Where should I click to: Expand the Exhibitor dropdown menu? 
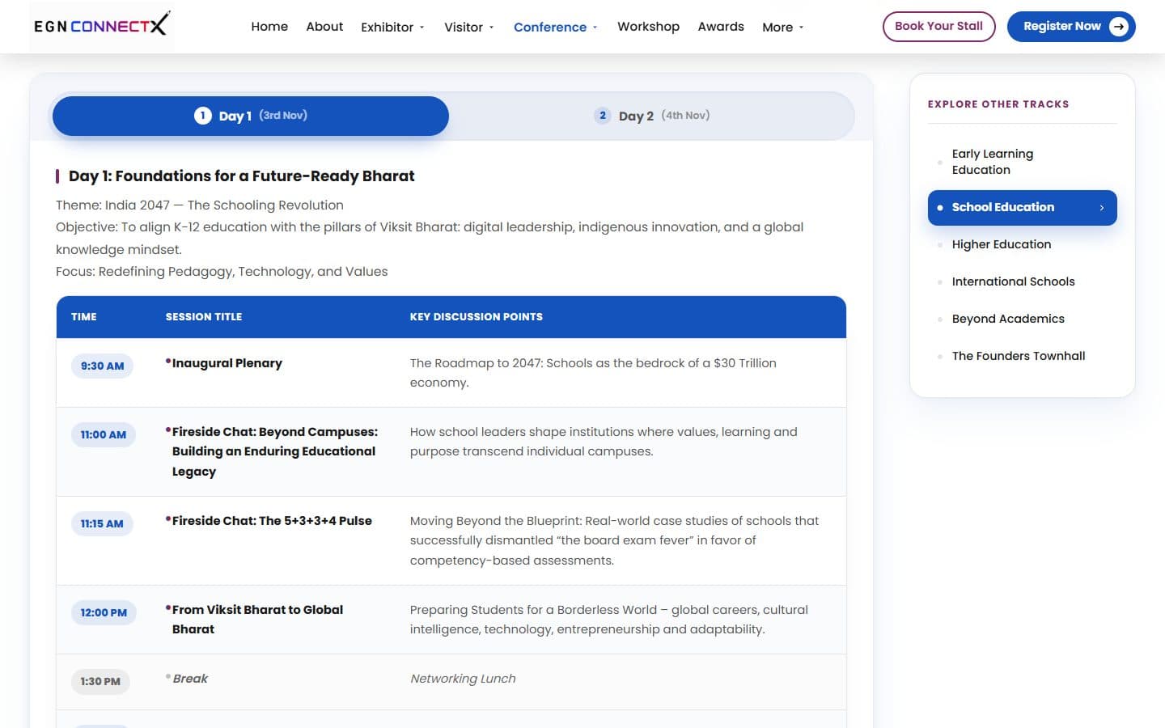click(392, 28)
